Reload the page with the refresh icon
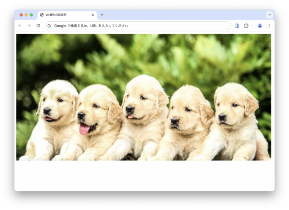Image resolution: width=289 pixels, height=210 pixels. pos(38,26)
